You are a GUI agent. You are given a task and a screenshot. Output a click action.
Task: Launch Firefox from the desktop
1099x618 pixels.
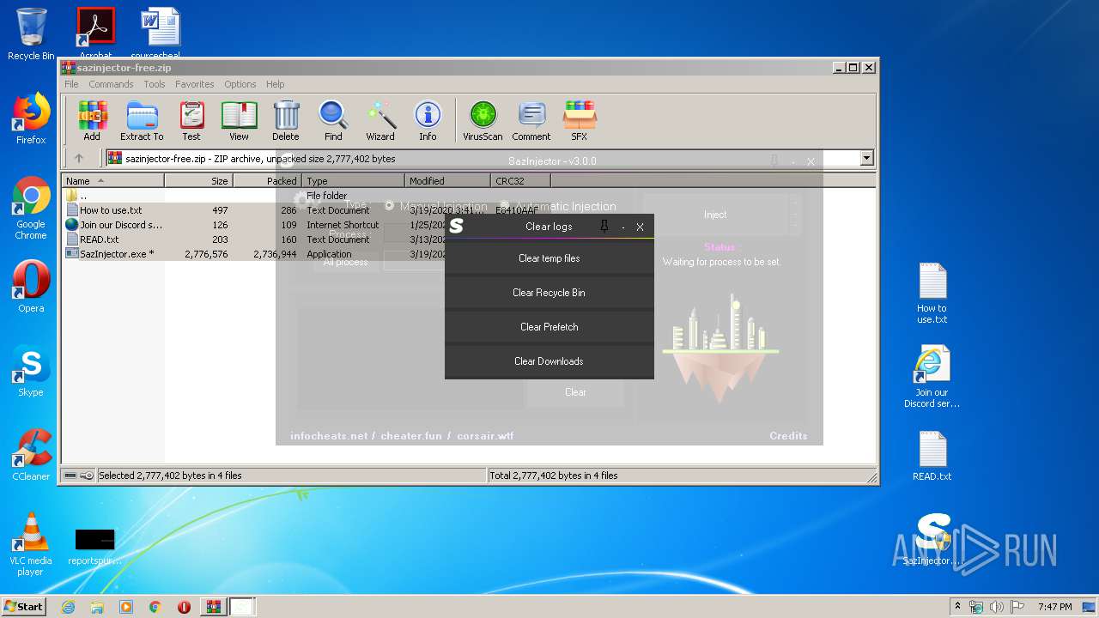coord(31,119)
